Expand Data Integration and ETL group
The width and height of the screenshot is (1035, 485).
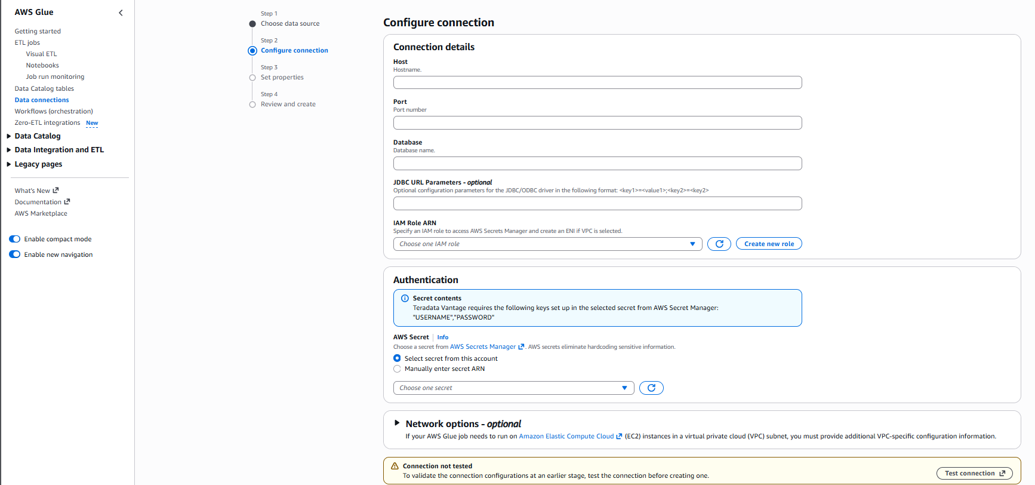[x=9, y=150]
